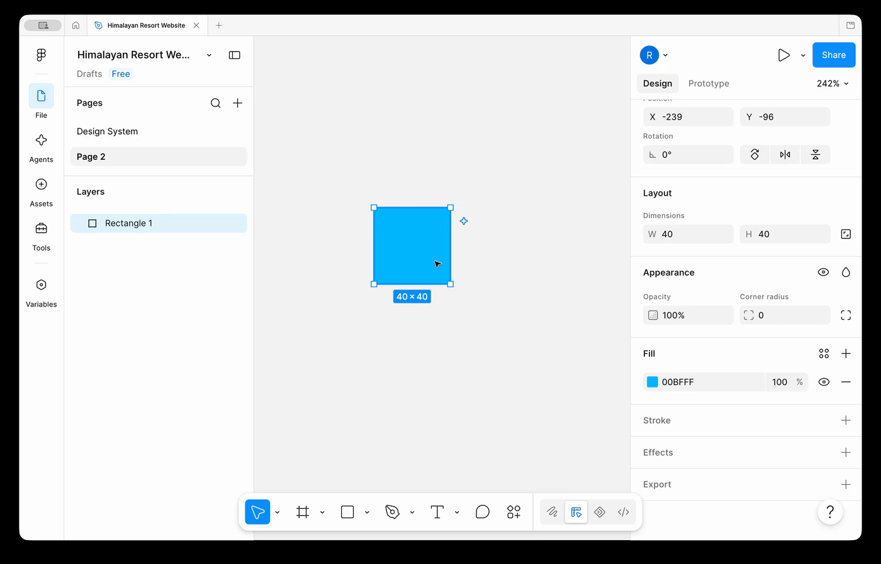Remove the fill with minus icon
Screen dimensions: 881x564
coord(846,382)
